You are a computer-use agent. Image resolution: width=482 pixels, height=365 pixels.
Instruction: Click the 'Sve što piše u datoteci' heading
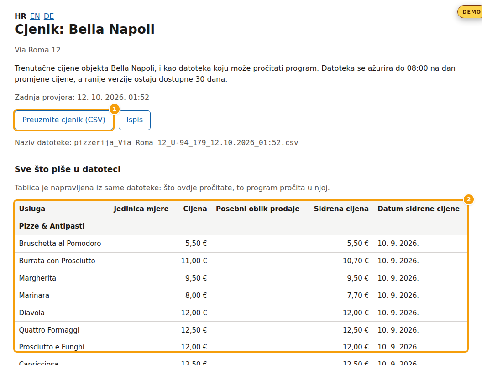(68, 169)
